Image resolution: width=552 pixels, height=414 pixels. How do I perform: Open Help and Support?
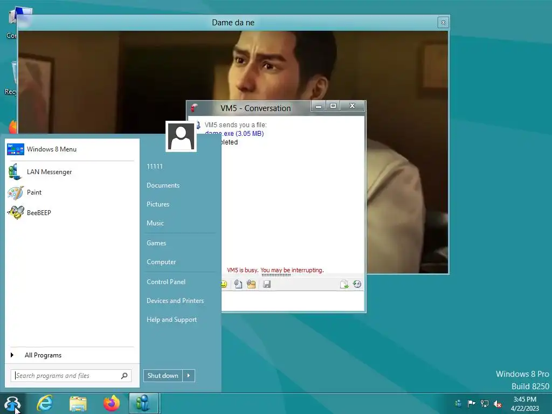172,320
